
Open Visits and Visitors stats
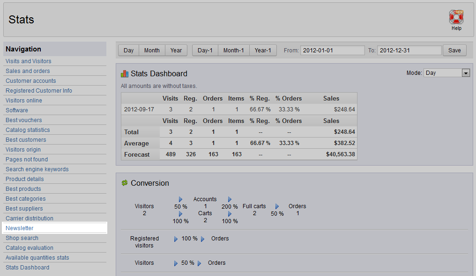pyautogui.click(x=29, y=61)
